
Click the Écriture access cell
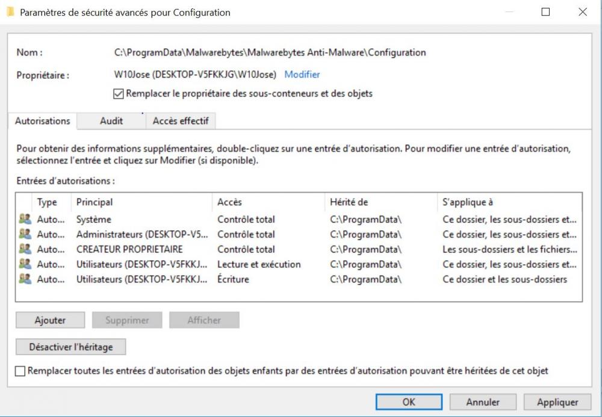coord(233,279)
